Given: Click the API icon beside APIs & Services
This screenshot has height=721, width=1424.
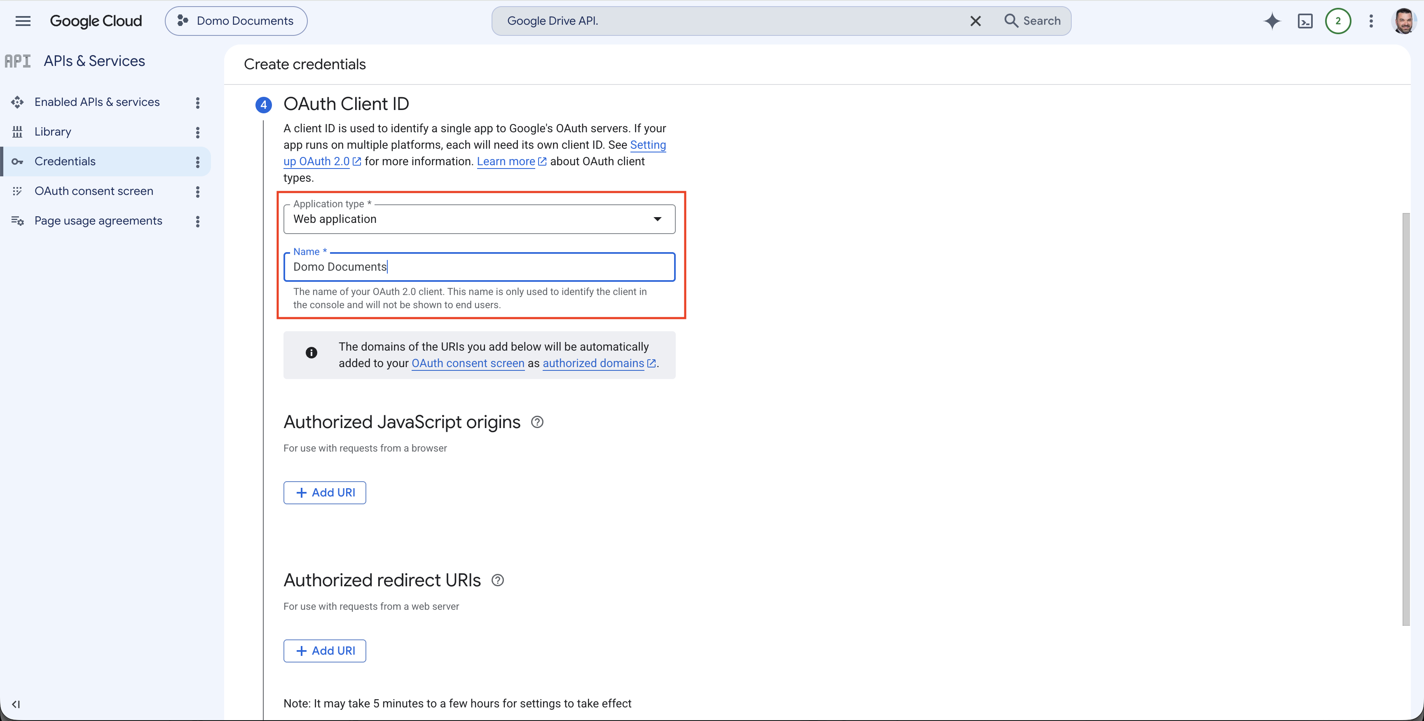Looking at the screenshot, I should tap(18, 61).
